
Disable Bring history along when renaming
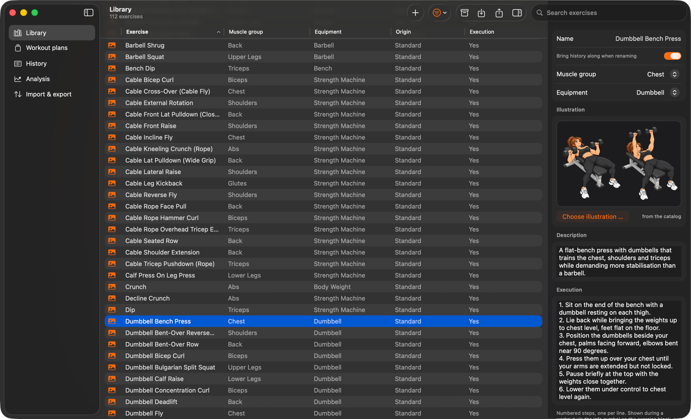672,56
